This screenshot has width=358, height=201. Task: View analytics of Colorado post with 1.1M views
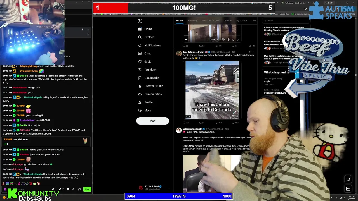[x=235, y=123]
